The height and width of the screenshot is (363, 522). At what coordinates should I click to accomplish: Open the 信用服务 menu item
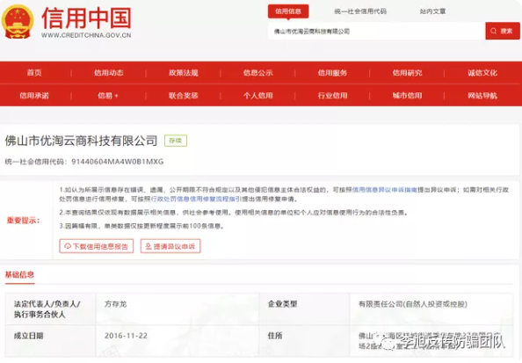(x=332, y=73)
